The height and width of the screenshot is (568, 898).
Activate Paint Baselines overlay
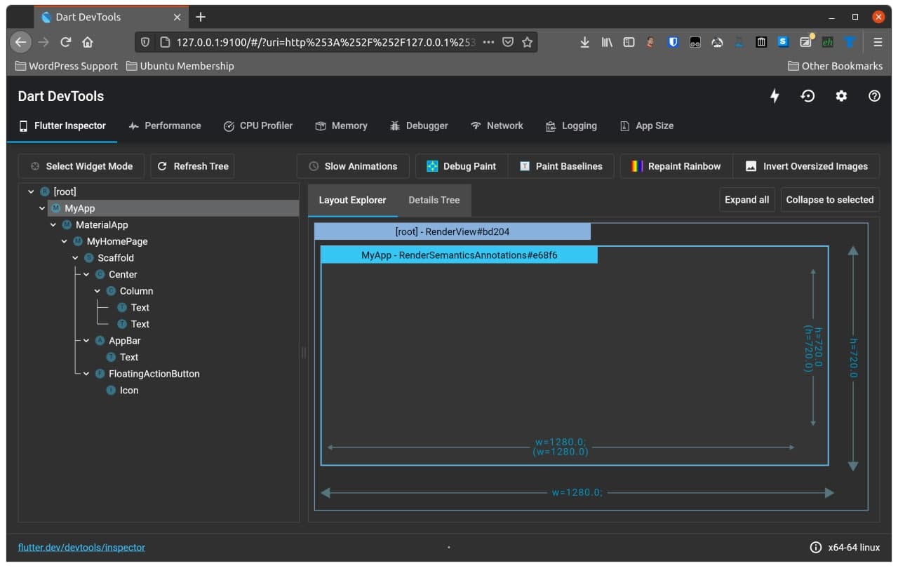pyautogui.click(x=561, y=166)
